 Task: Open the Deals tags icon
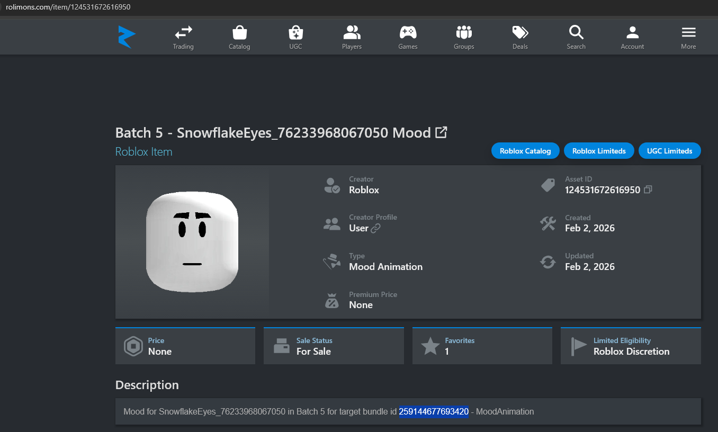(520, 32)
